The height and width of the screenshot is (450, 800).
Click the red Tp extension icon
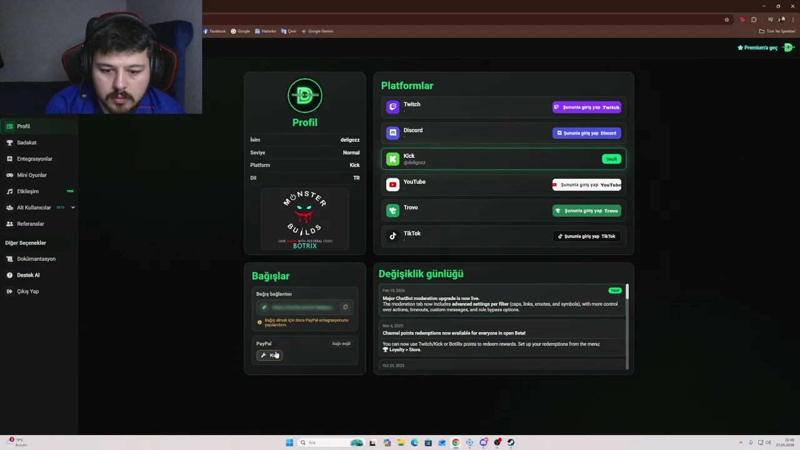[742, 19]
